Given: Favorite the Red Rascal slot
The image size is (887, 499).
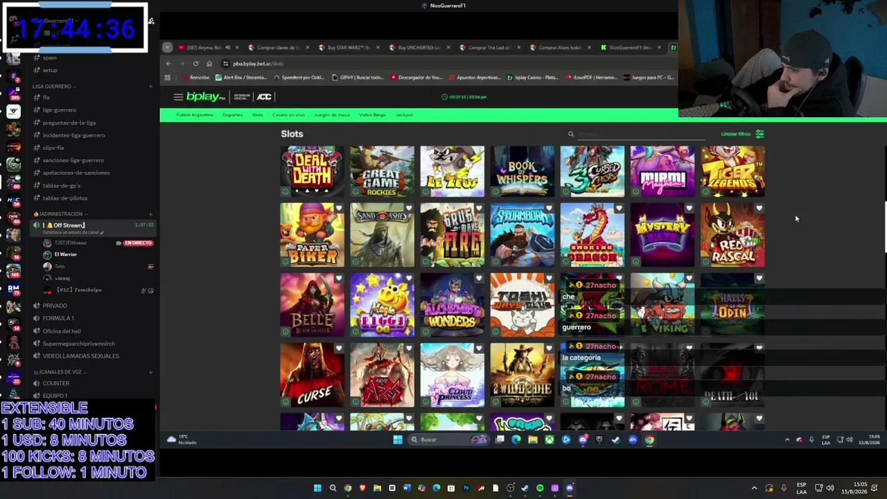Looking at the screenshot, I should (x=759, y=208).
